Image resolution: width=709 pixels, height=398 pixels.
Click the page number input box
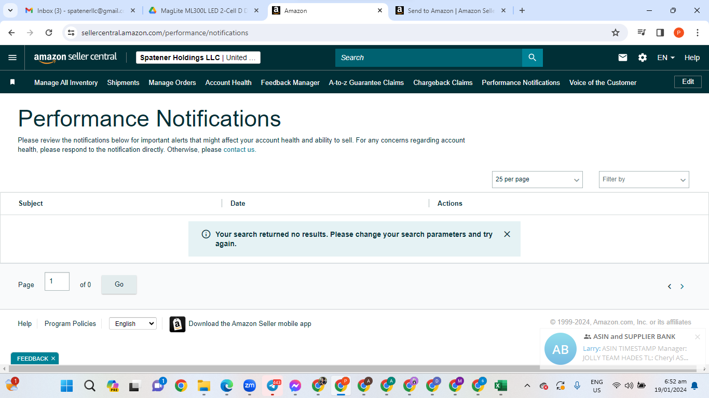[x=57, y=281]
